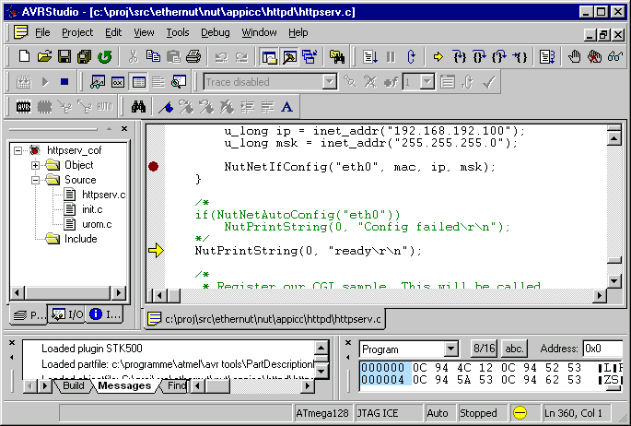Click the AVR chip programmer icon
631x426 pixels.
(x=23, y=107)
